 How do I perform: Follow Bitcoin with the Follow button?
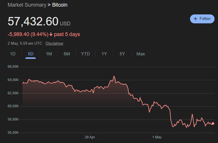pos(202,19)
